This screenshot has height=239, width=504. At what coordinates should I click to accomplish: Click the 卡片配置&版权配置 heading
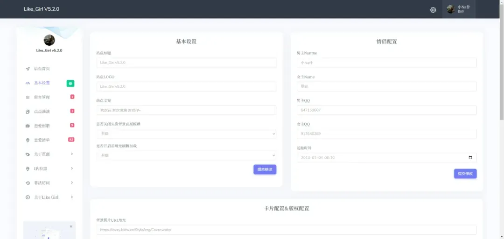(287, 209)
